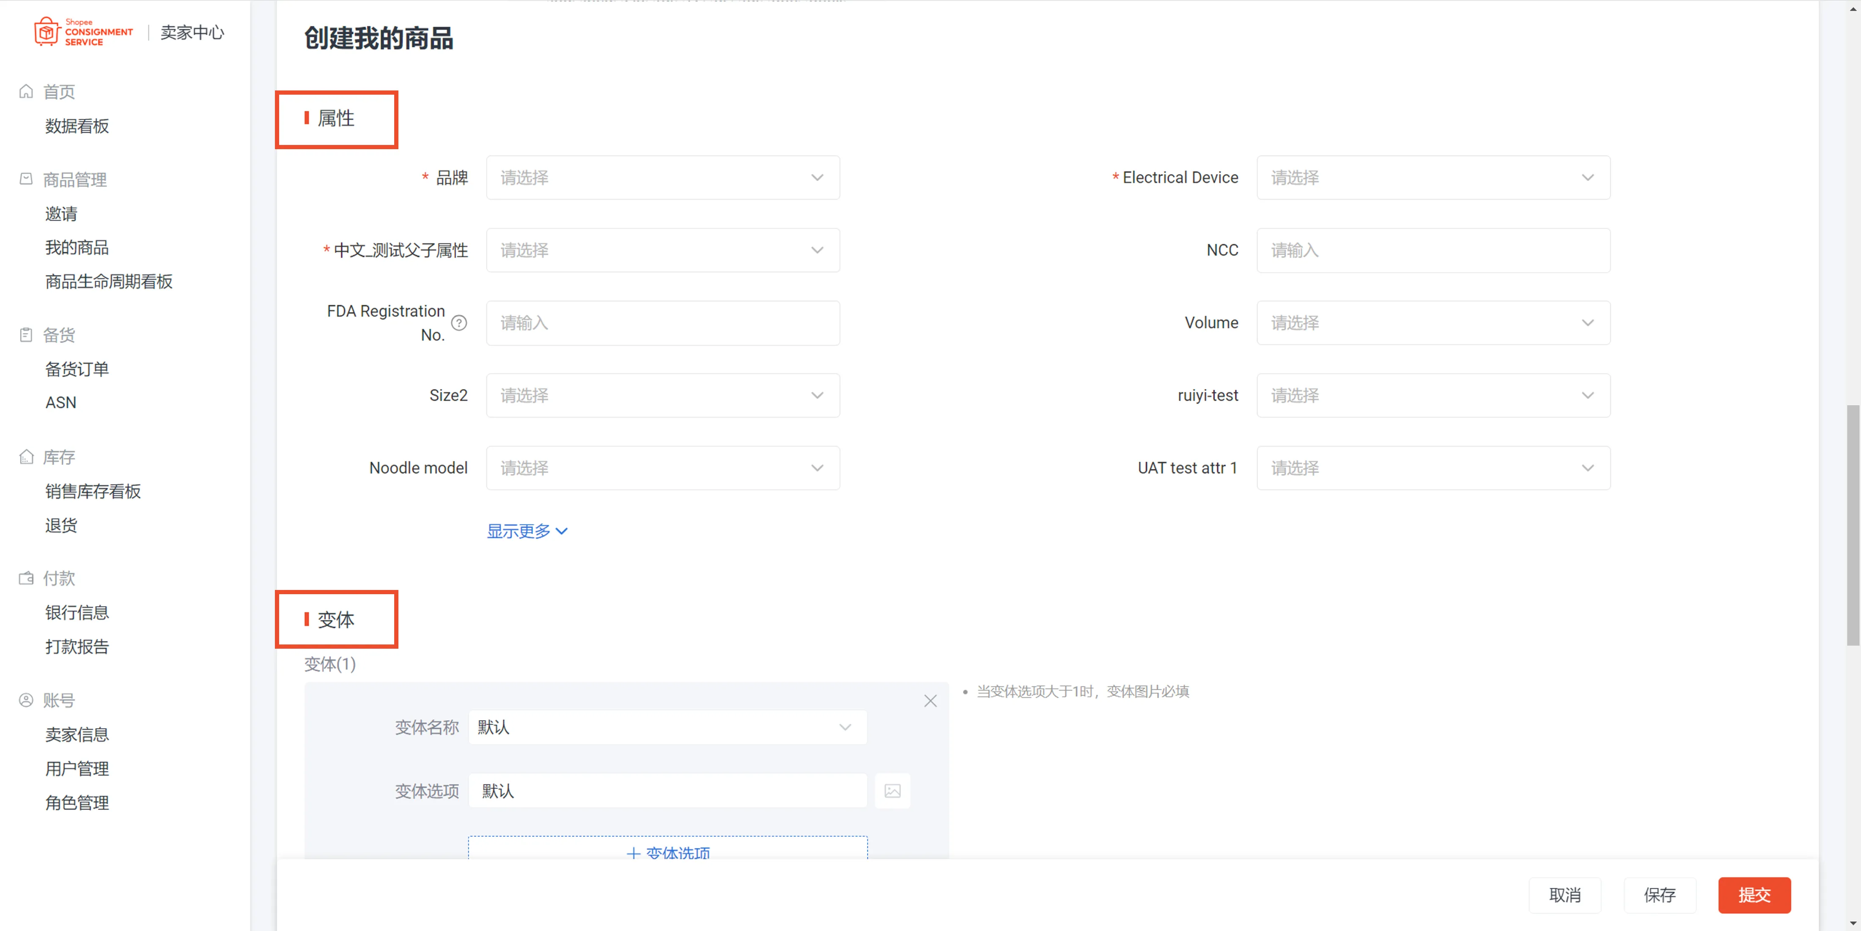Click the 提交 submit button
1861x931 pixels.
[x=1754, y=895]
